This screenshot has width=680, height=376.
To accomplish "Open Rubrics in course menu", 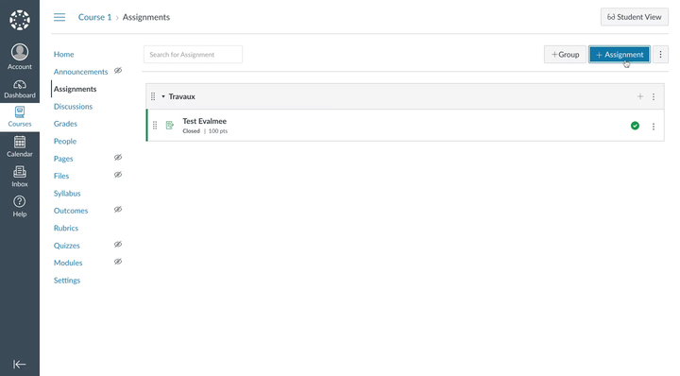I will (66, 228).
